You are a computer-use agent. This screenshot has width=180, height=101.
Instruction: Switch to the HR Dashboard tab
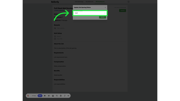pyautogui.click(x=100, y=2)
